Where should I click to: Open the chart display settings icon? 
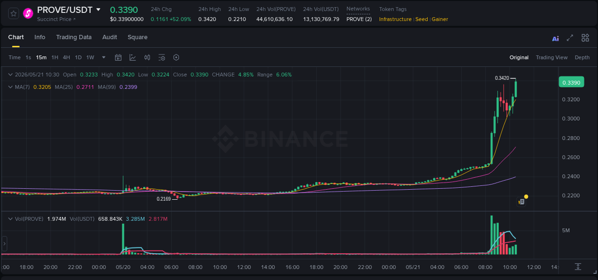[162, 57]
